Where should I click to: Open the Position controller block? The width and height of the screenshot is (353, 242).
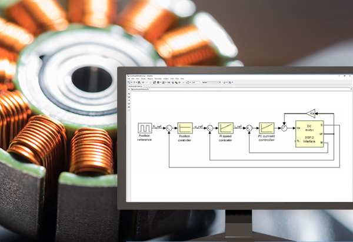(x=185, y=127)
